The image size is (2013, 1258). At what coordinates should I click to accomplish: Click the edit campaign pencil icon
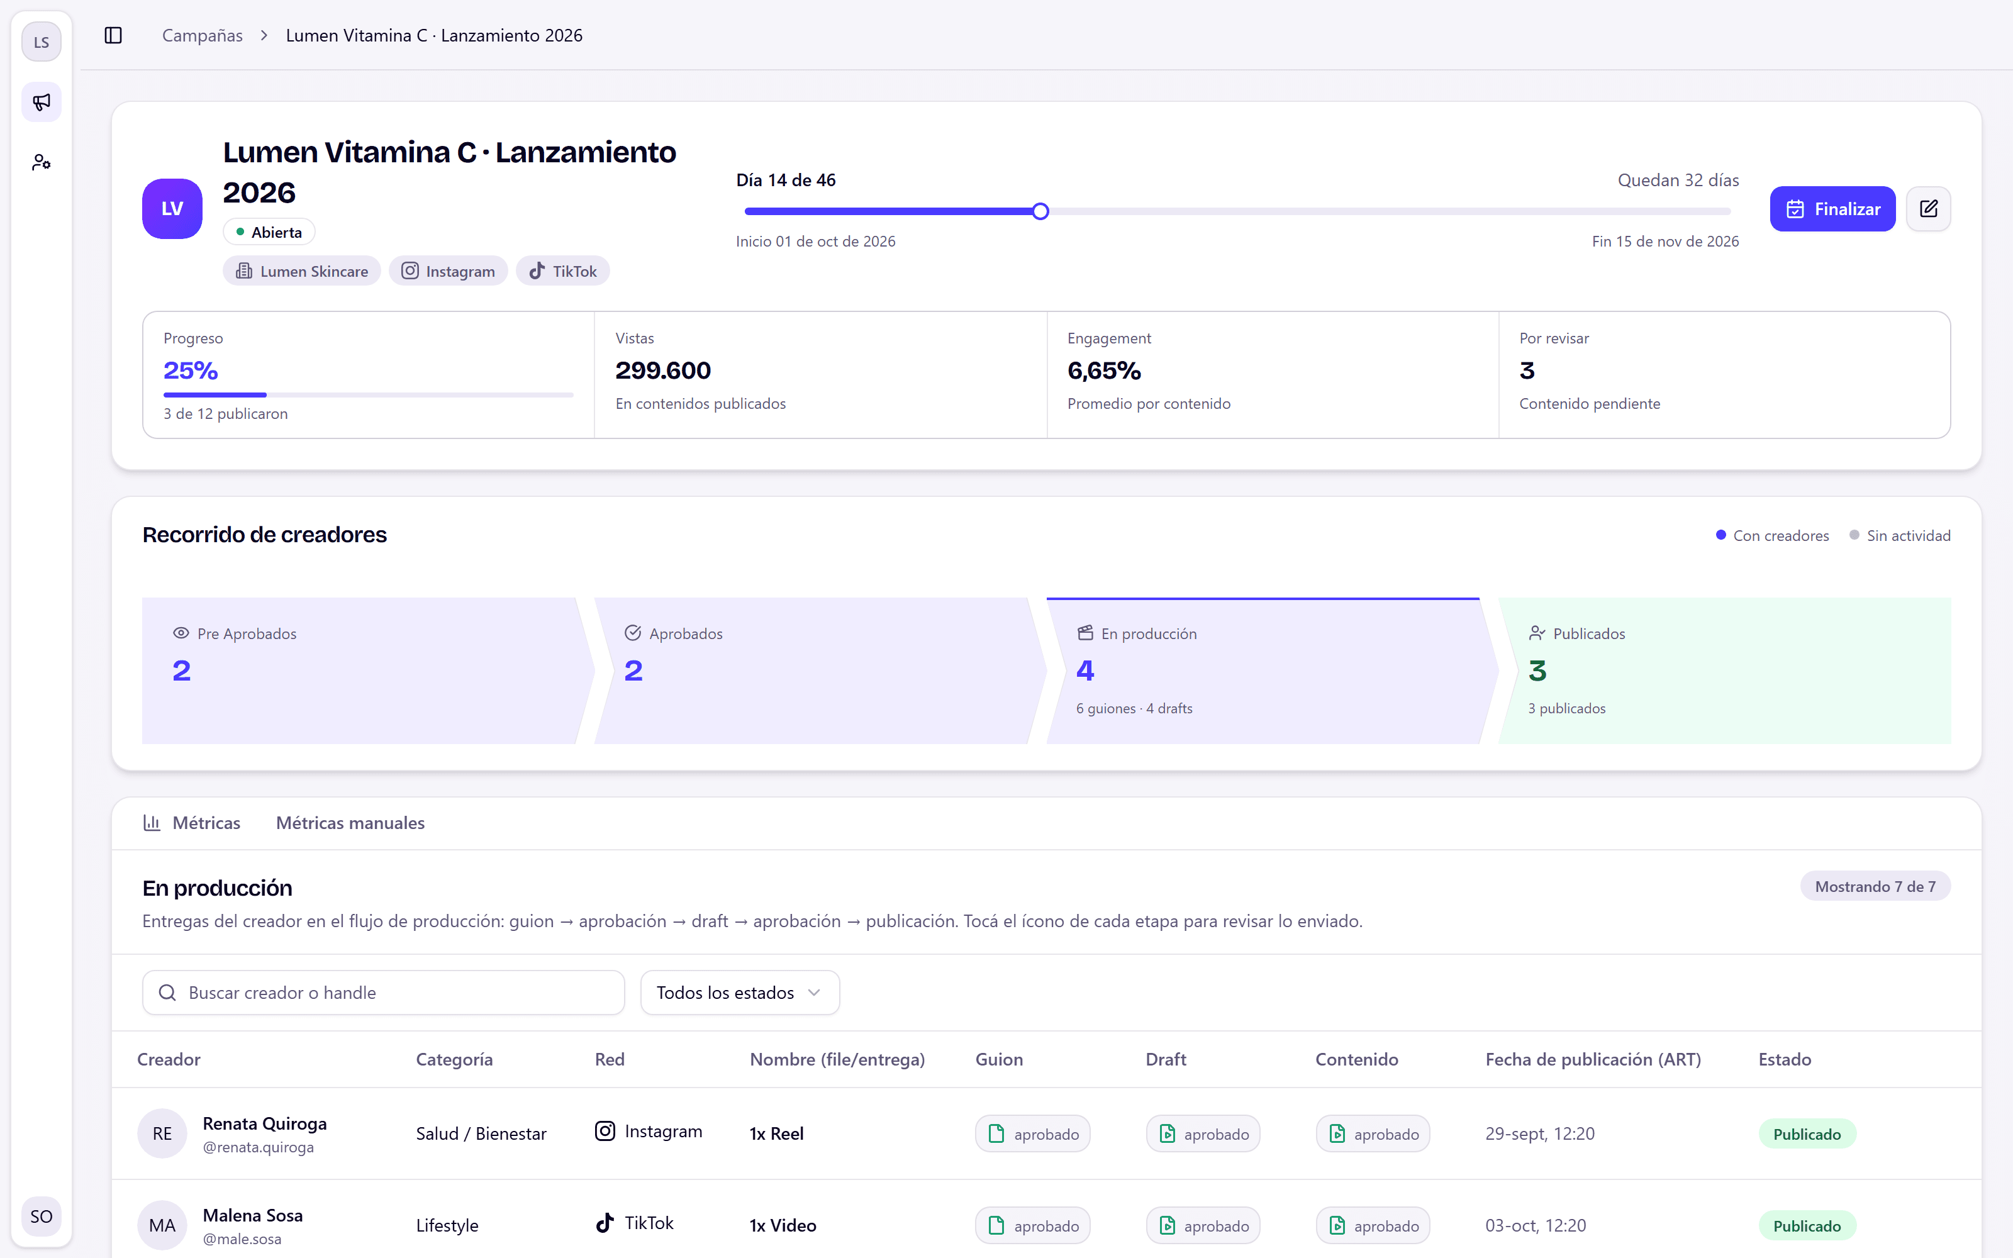click(1928, 209)
